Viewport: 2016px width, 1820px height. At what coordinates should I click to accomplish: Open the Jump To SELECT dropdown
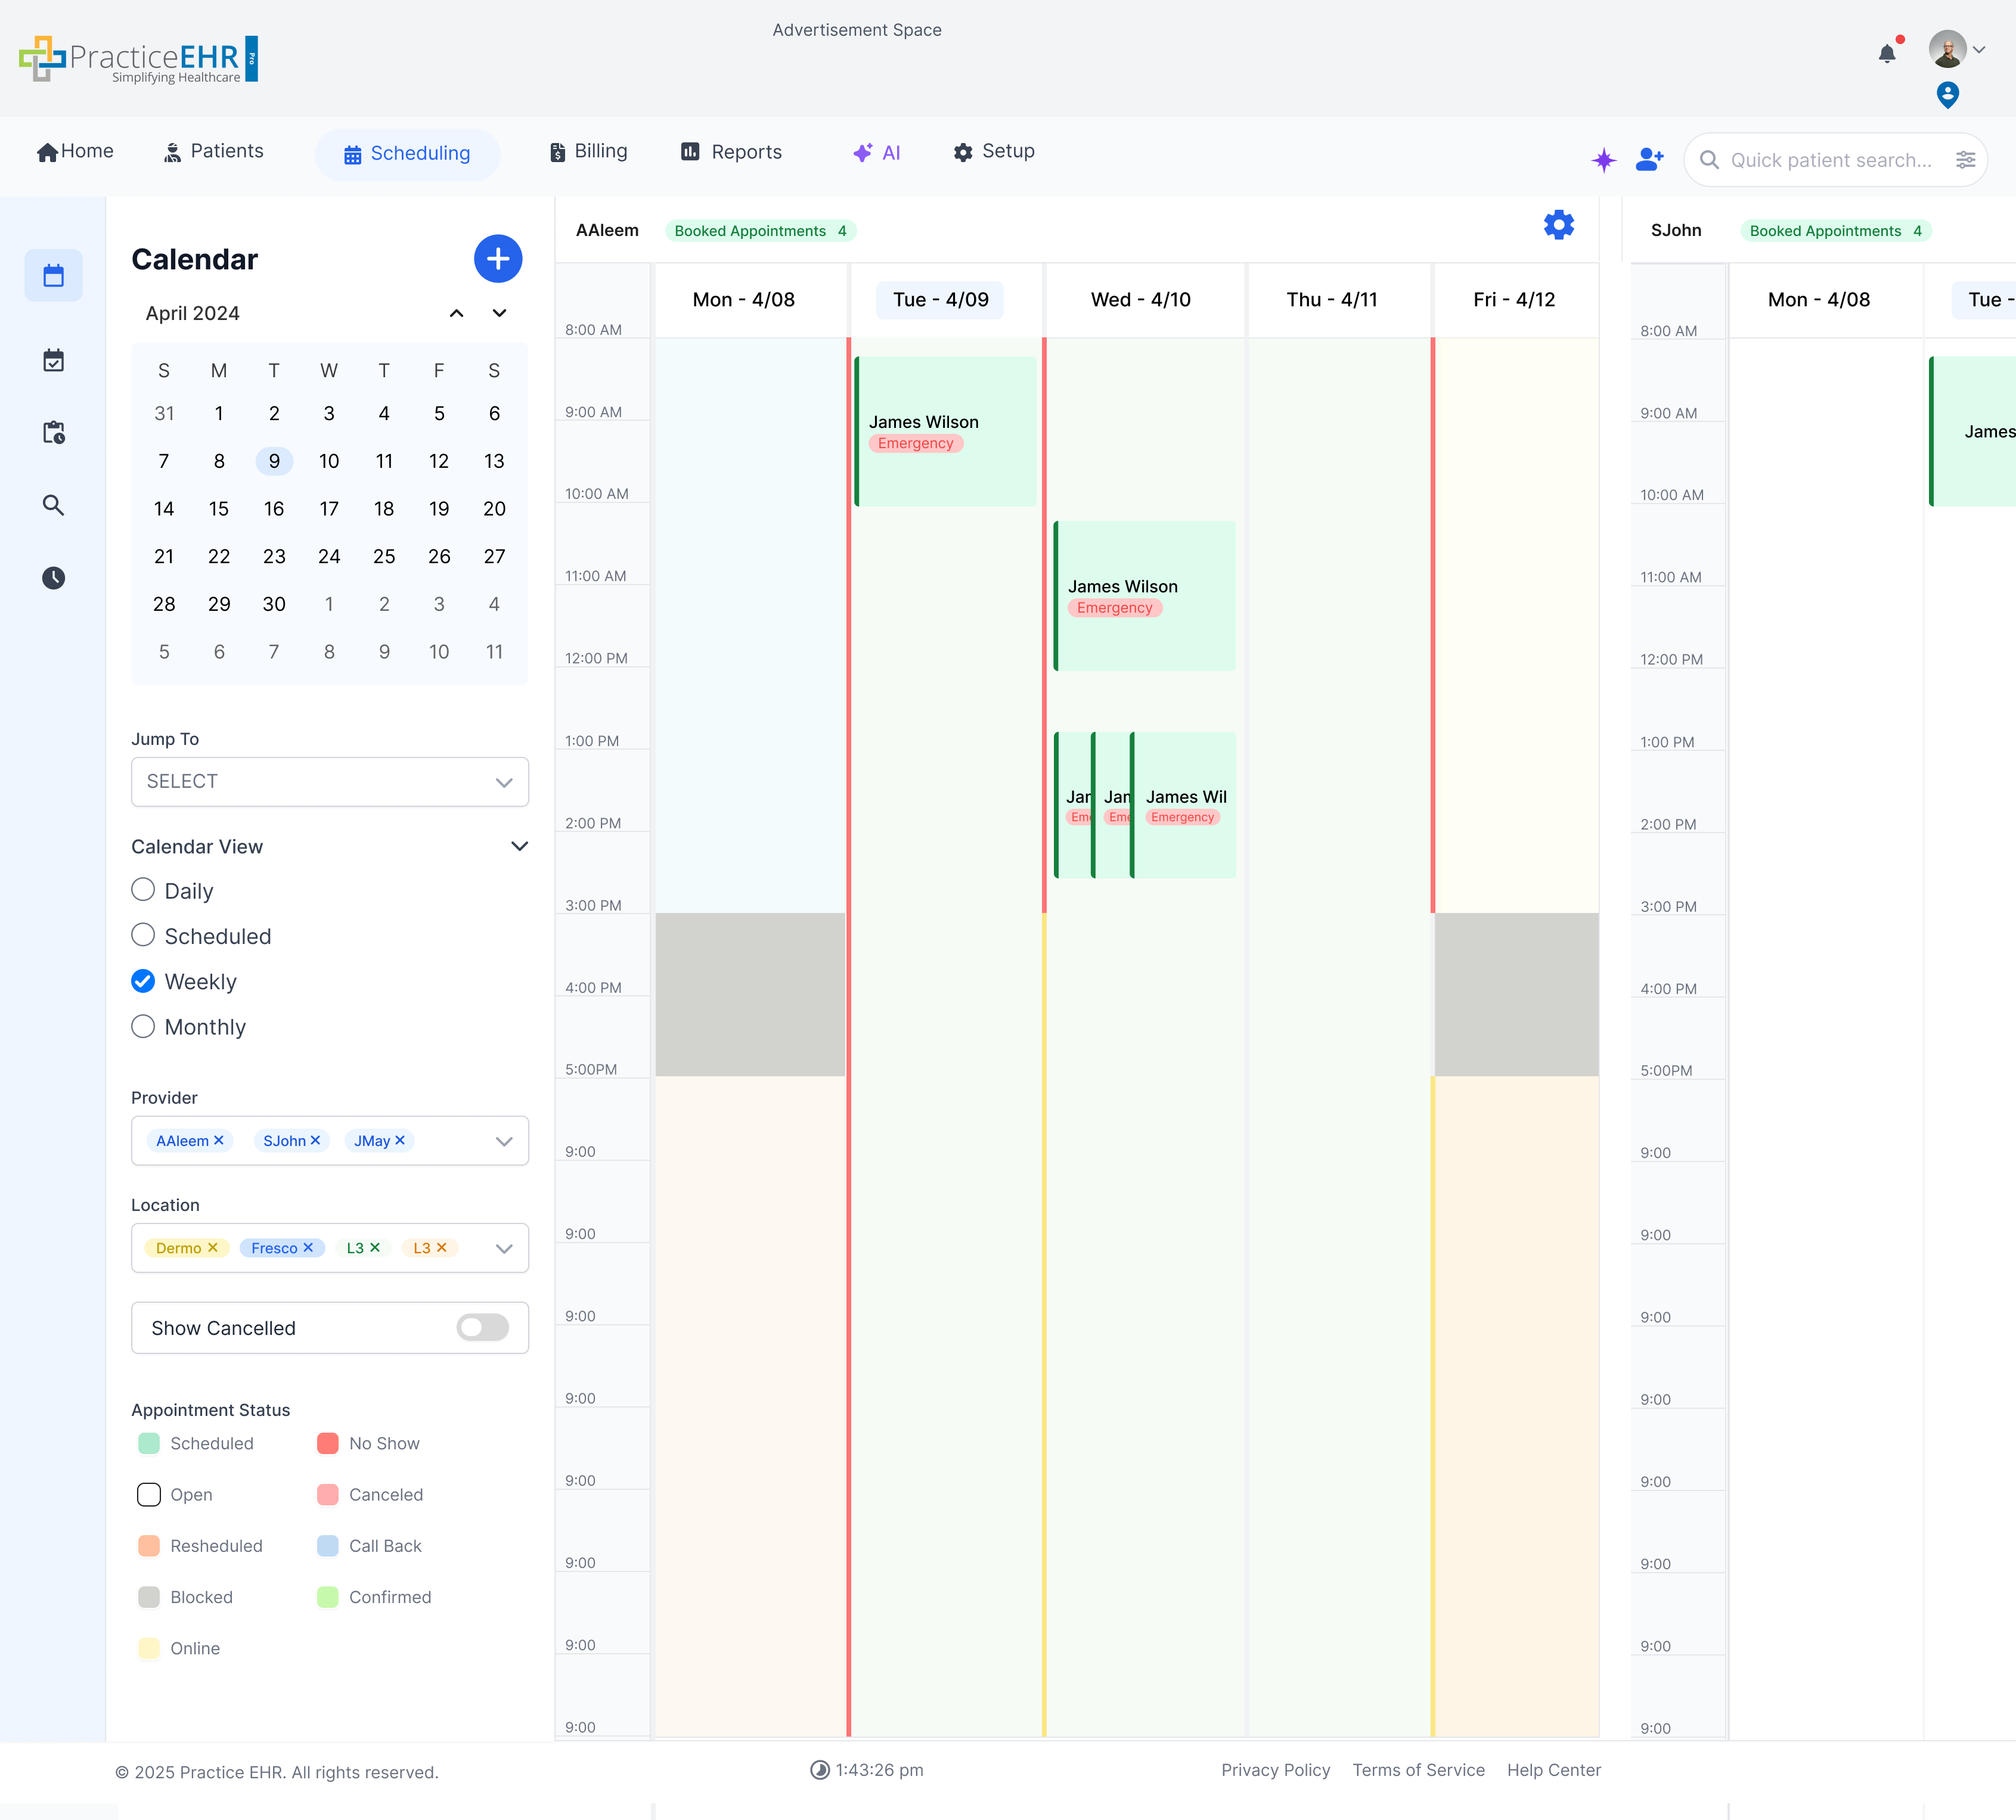click(329, 781)
